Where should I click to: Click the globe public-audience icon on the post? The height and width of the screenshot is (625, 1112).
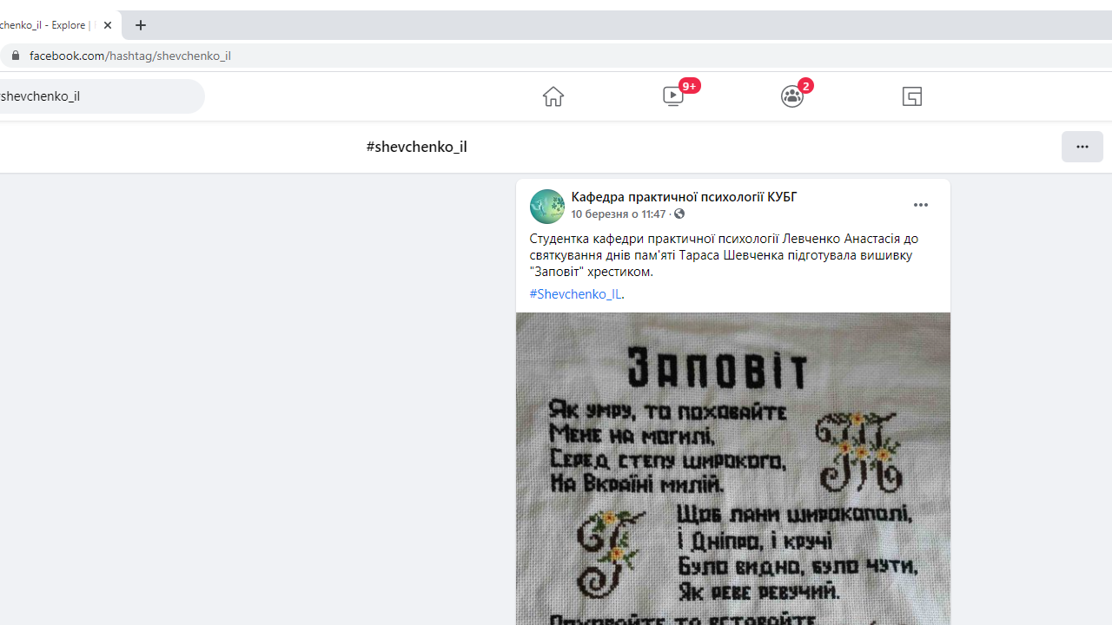point(679,214)
